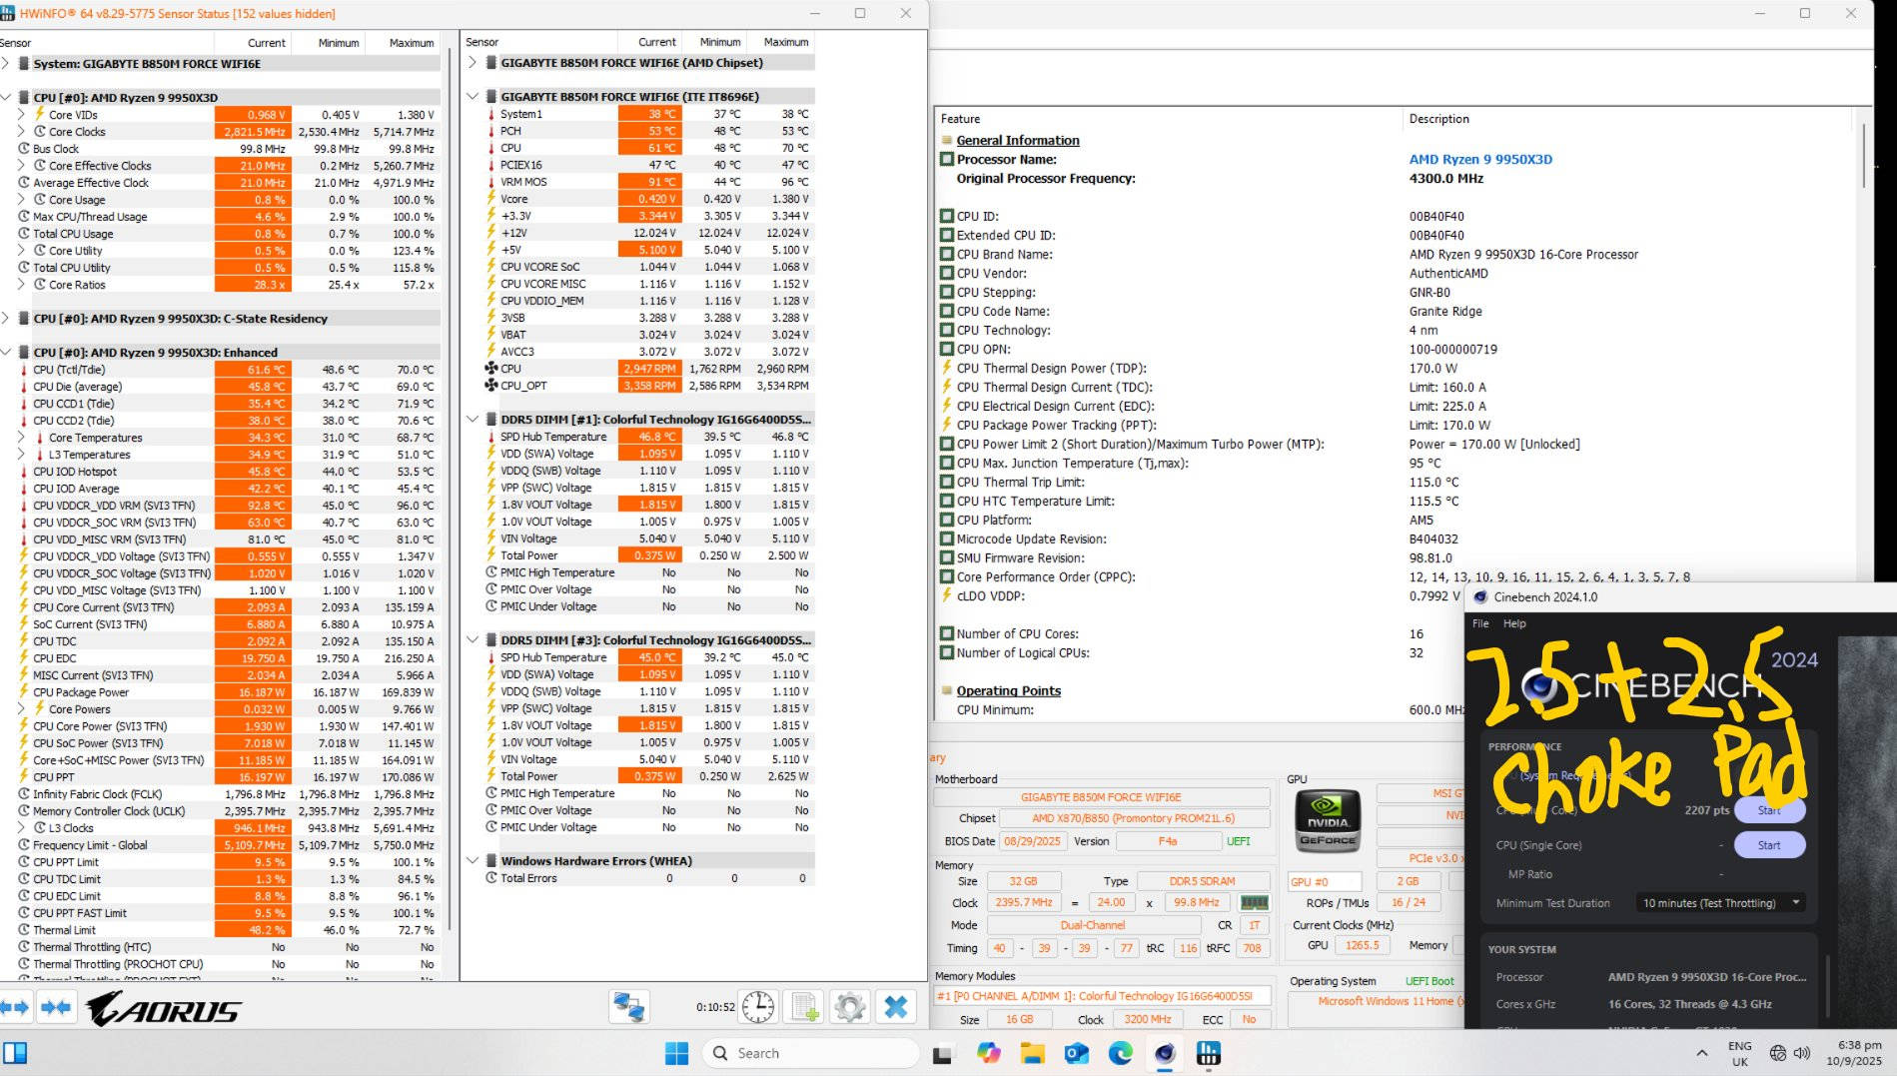This screenshot has height=1076, width=1897.
Task: Show hidden system tray icons
Action: pos(1701,1053)
